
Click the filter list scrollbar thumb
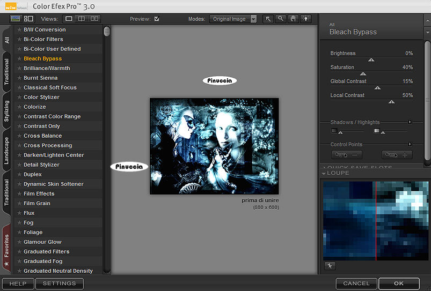pos(107,31)
